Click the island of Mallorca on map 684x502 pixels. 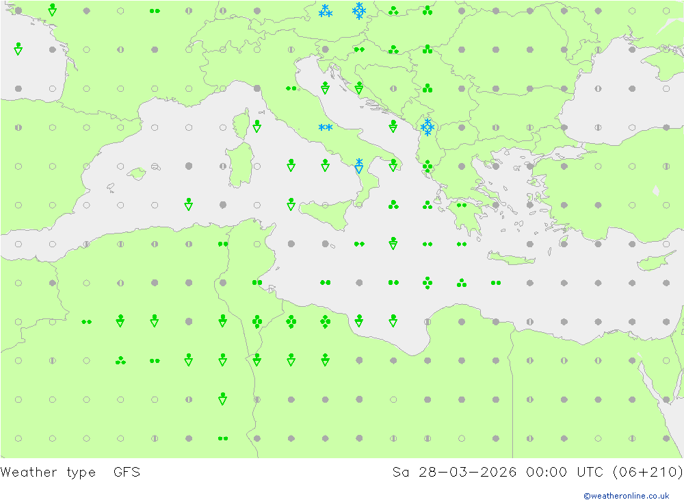[x=137, y=174]
